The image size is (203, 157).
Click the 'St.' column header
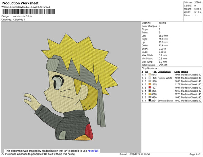[155, 72]
